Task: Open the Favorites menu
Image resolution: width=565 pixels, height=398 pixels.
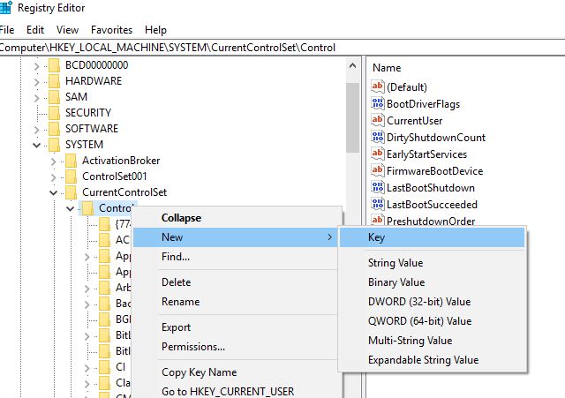Action: [x=110, y=29]
